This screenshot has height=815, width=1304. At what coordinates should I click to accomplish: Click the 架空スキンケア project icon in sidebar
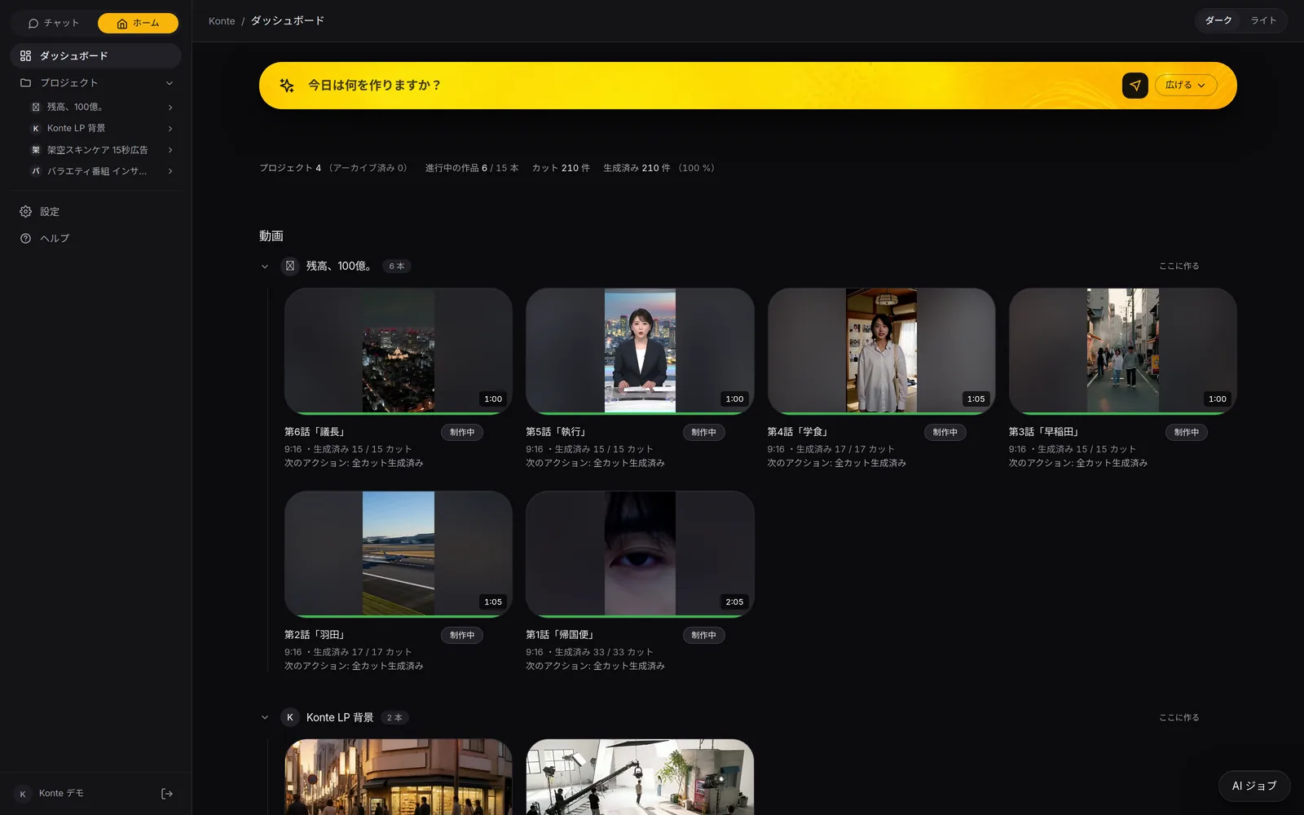36,150
